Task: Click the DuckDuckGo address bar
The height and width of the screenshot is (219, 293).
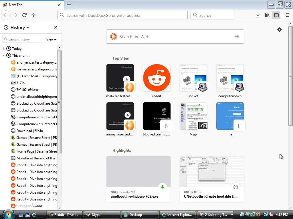Action: 122,15
